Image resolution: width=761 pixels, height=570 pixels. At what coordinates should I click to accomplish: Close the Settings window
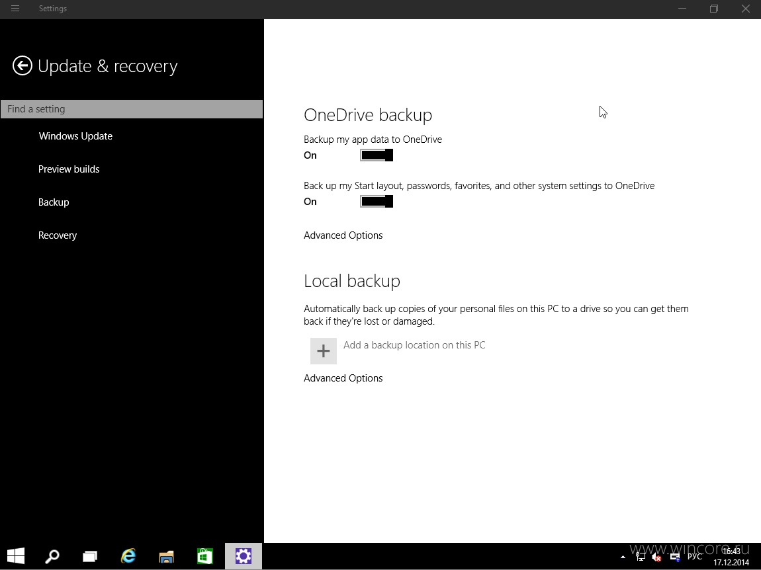[746, 9]
